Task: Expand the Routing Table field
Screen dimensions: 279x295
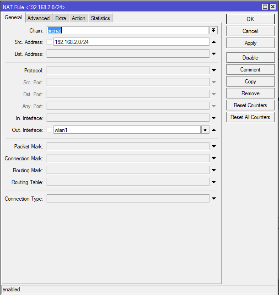Action: (214, 182)
